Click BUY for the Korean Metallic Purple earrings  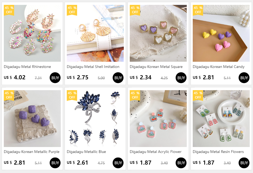[x=55, y=163]
